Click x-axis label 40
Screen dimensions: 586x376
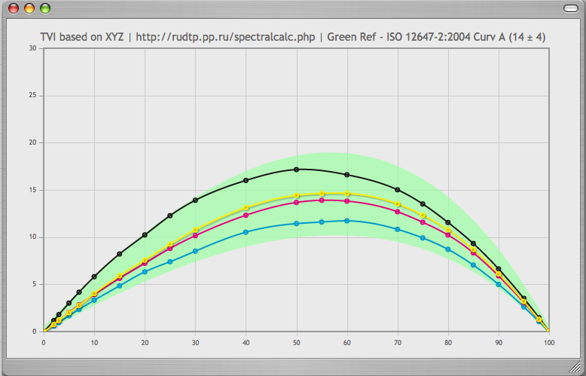pos(246,342)
